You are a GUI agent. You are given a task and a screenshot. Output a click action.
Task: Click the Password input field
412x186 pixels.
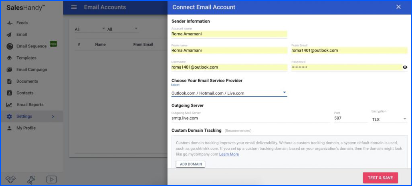tap(347, 67)
